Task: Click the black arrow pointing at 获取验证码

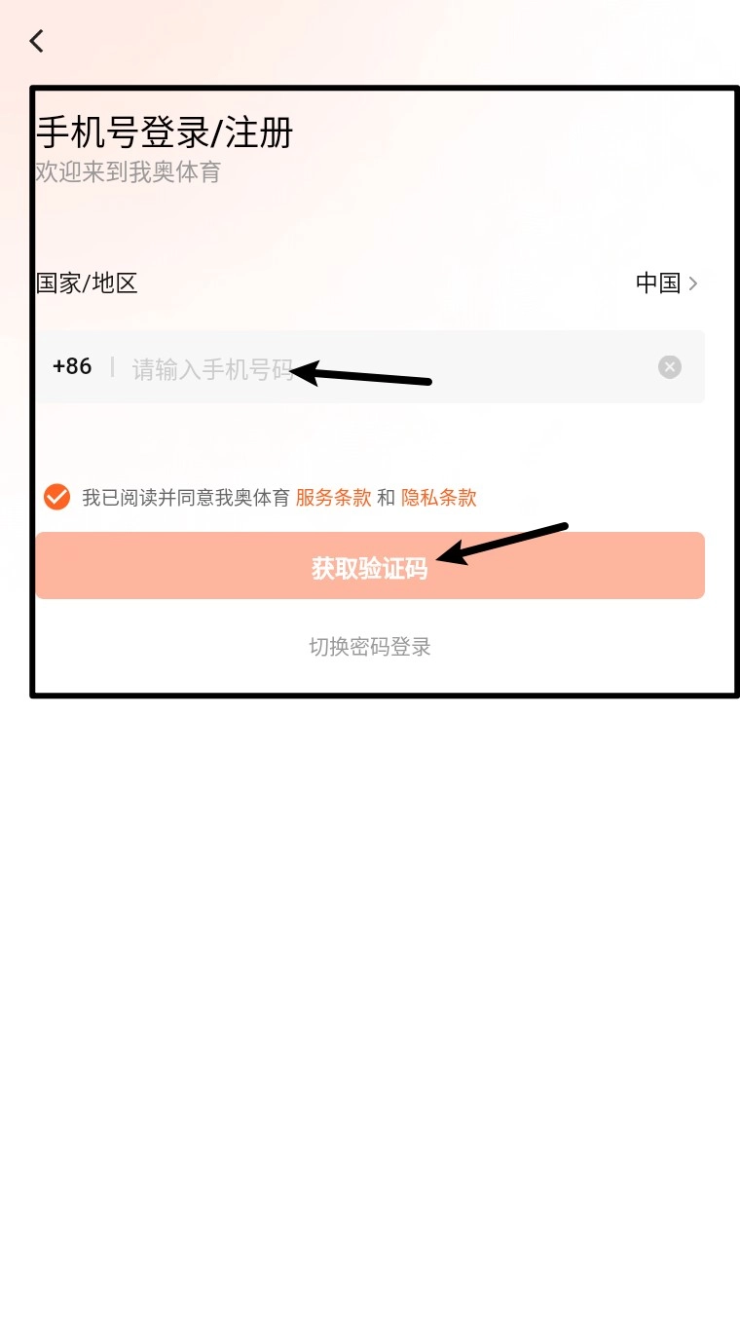Action: tap(502, 544)
